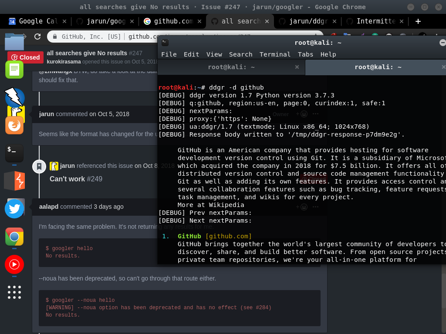
Task: Switch to the Intermittent tab
Action: point(375,21)
